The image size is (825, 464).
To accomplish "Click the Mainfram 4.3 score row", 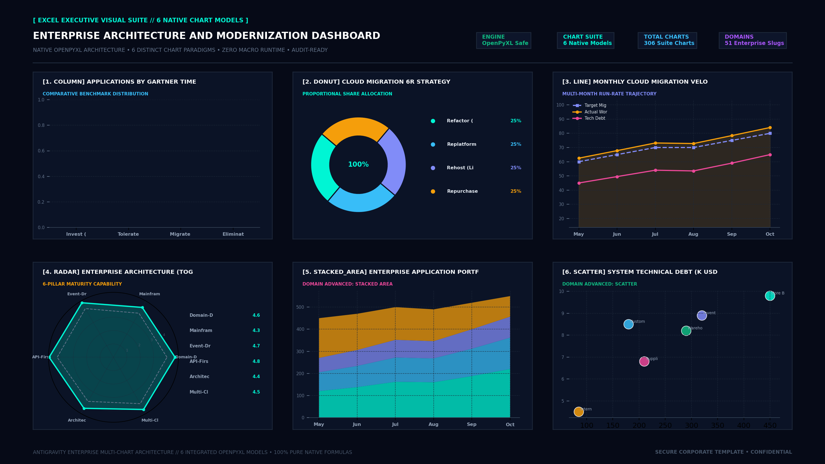I will click(225, 331).
